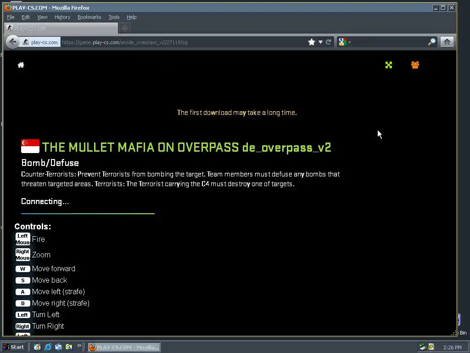Click 'The first download may take a long time.'
Viewport: 470px width, 353px height.
coord(237,113)
